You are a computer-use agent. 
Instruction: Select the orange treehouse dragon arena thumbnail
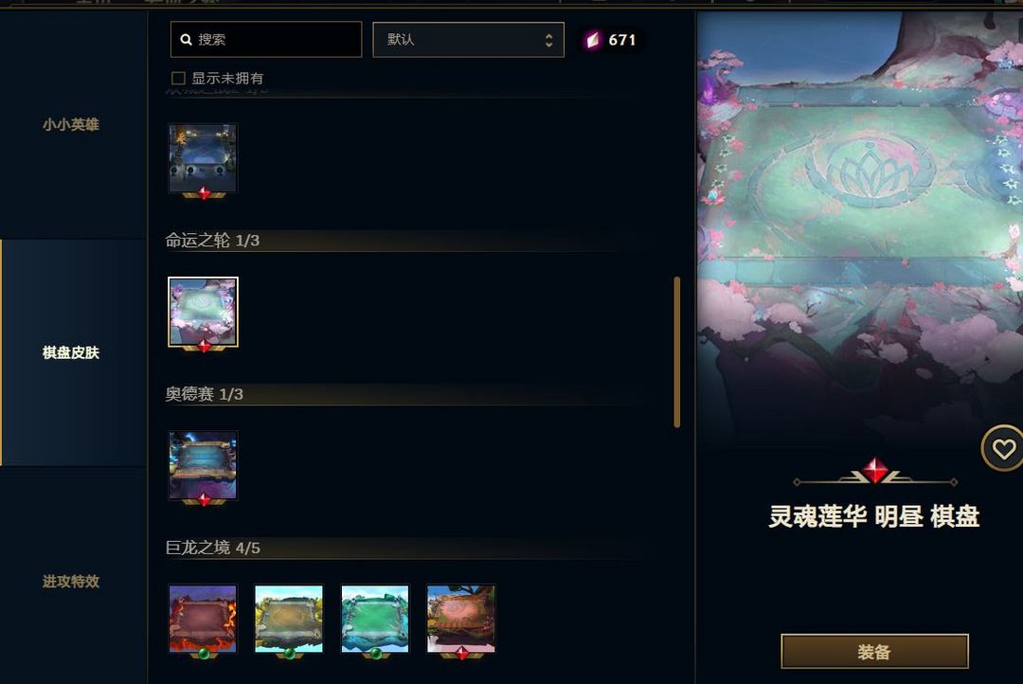pyautogui.click(x=461, y=619)
